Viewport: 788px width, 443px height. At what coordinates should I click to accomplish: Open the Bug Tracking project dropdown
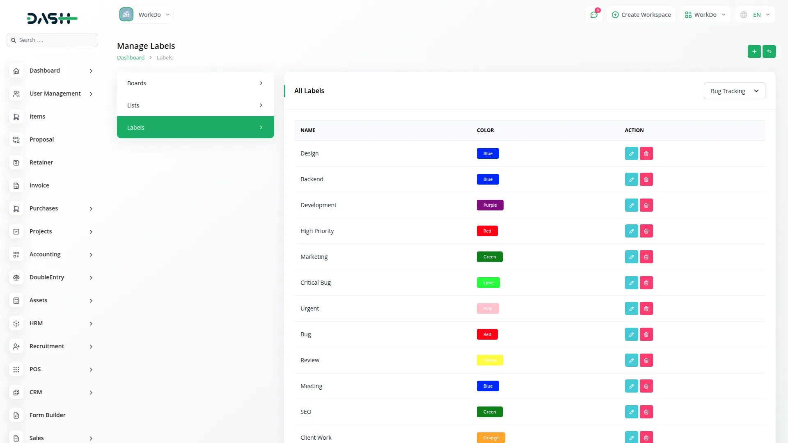(x=734, y=91)
